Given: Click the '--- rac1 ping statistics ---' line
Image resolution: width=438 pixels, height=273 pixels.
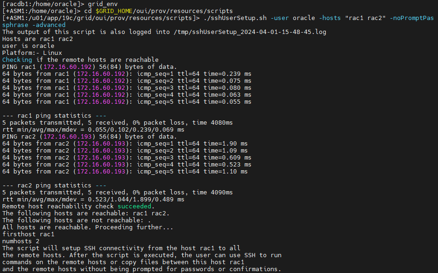Looking at the screenshot, I should tap(54, 116).
